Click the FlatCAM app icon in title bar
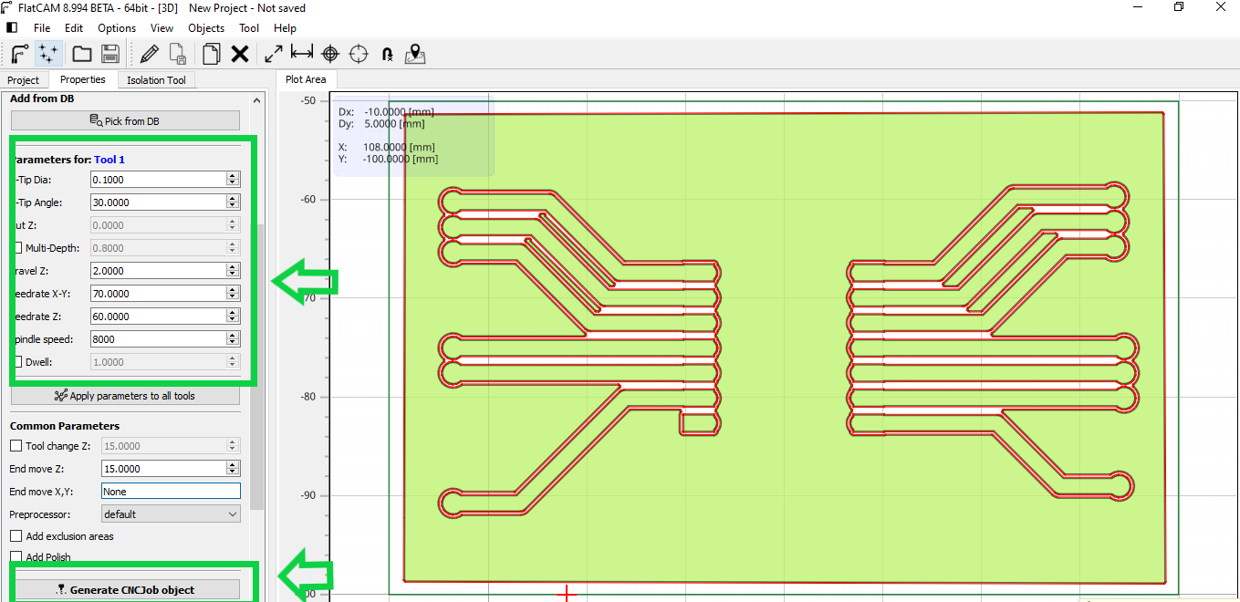This screenshot has height=602, width=1240. (x=7, y=7)
